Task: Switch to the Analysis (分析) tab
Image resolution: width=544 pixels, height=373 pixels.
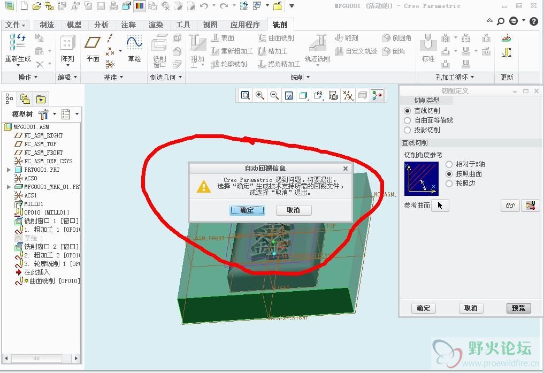Action: (101, 25)
